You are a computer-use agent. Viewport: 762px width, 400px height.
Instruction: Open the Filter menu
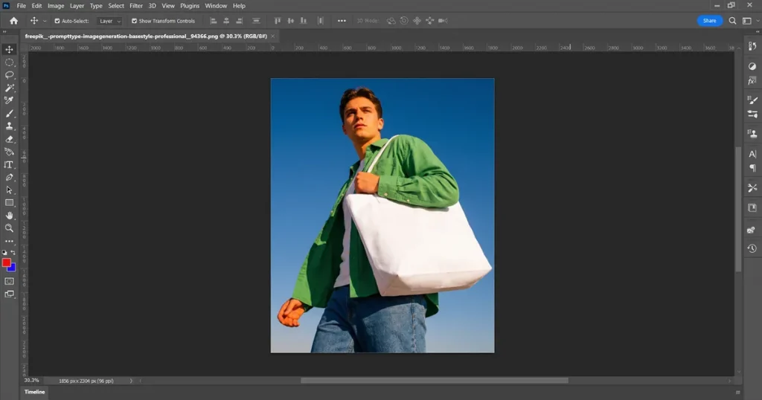click(136, 6)
